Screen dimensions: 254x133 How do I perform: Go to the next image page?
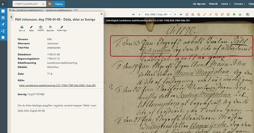pyautogui.click(x=175, y=14)
